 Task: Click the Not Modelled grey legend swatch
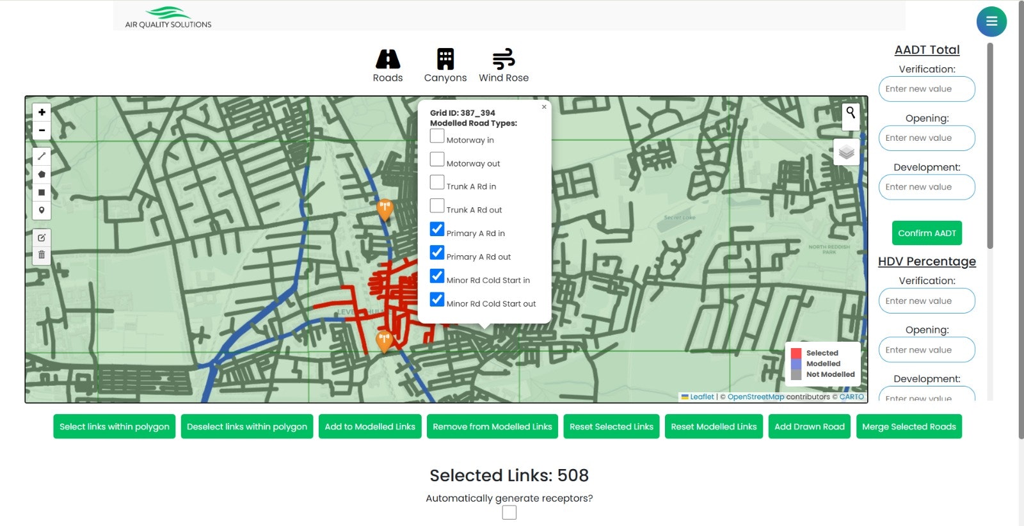point(796,374)
